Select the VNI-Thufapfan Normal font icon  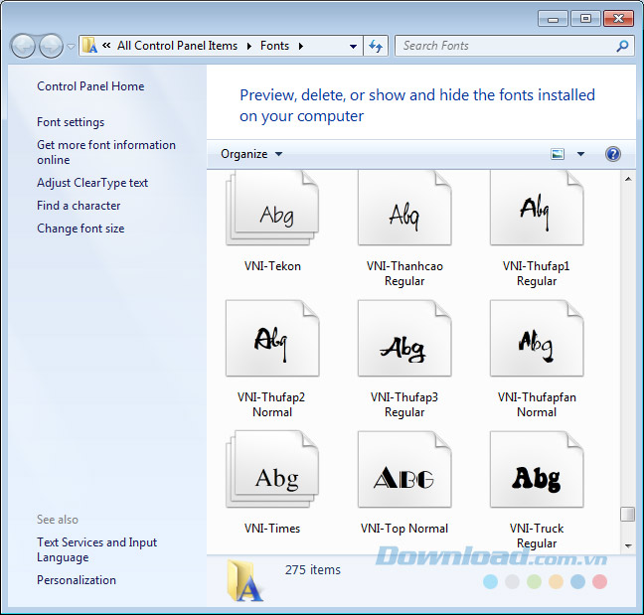point(537,338)
